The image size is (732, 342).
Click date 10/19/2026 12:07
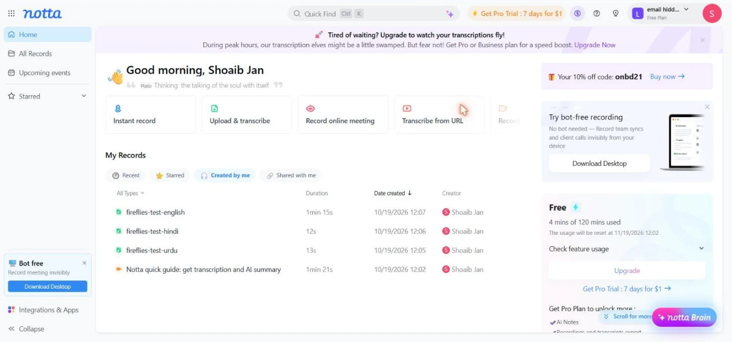pos(400,212)
